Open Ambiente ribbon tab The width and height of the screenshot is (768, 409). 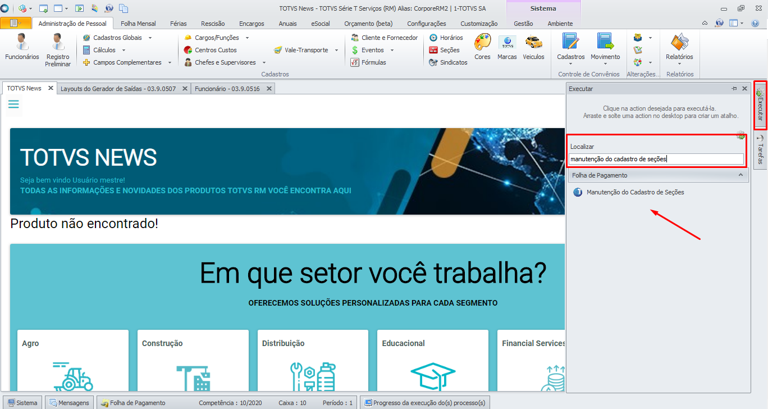tap(560, 24)
